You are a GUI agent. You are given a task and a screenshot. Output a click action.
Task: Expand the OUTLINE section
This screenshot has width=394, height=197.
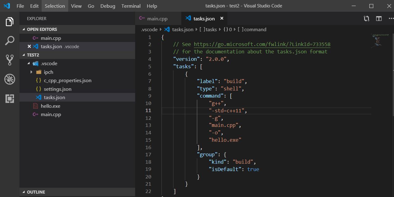(x=23, y=192)
